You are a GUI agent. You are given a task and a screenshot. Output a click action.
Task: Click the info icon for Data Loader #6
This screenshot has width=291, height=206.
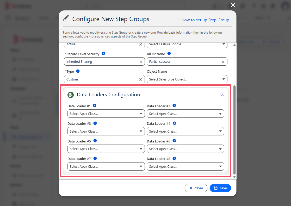click(174, 141)
